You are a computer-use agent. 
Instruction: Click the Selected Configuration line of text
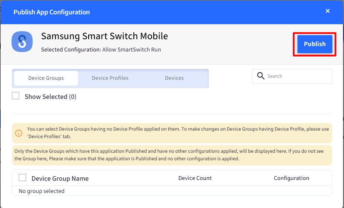[x=101, y=50]
